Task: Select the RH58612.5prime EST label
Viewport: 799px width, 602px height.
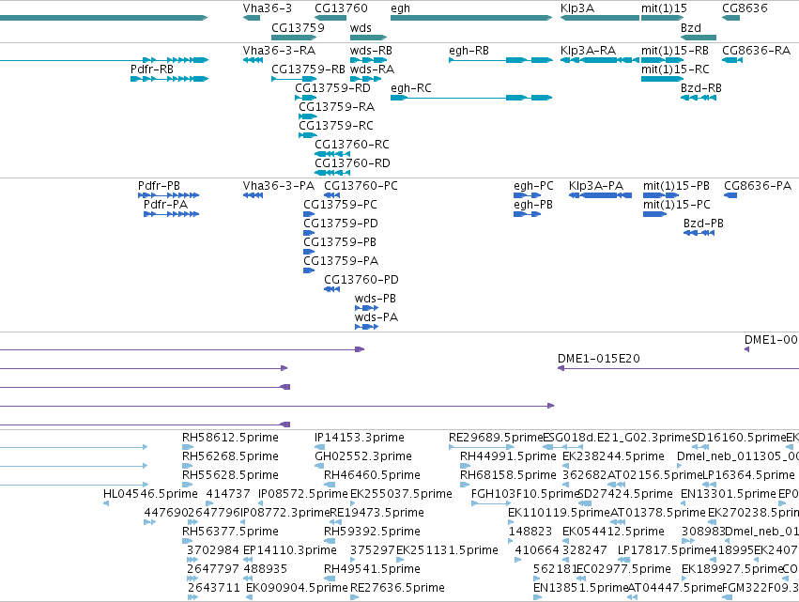Action: [230, 438]
